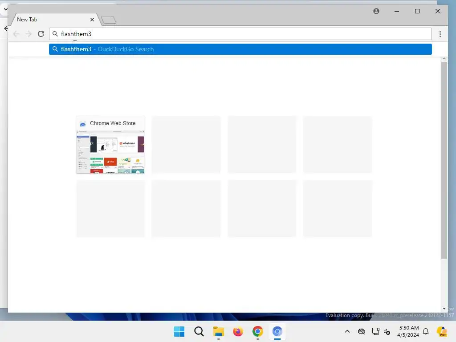The height and width of the screenshot is (342, 456).
Task: Maximize the browser window
Action: click(x=417, y=11)
